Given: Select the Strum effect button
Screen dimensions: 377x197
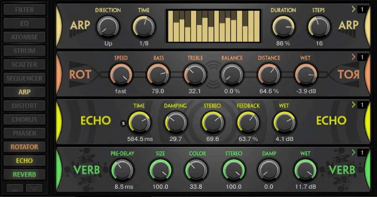Looking at the screenshot, I should coord(25,51).
